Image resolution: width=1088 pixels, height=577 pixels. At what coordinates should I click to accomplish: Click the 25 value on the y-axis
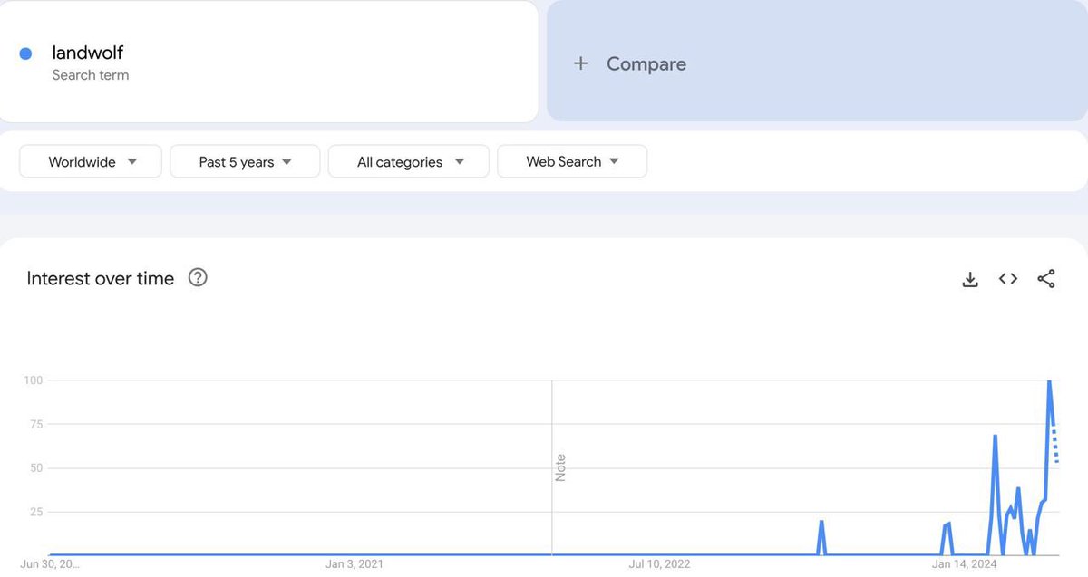click(x=35, y=512)
